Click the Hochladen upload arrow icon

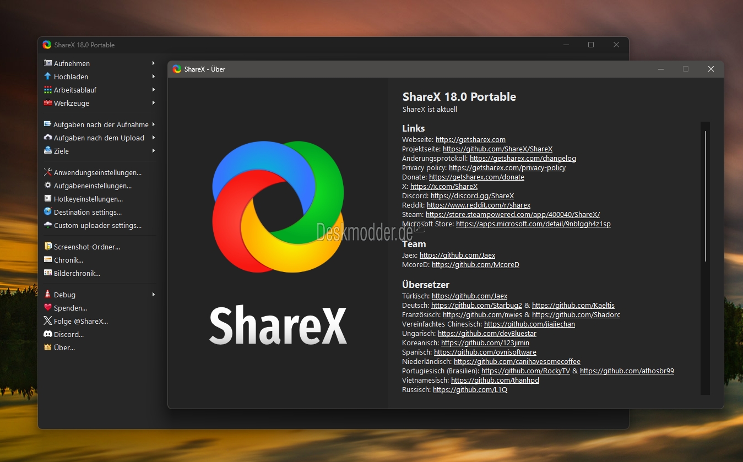pos(48,77)
